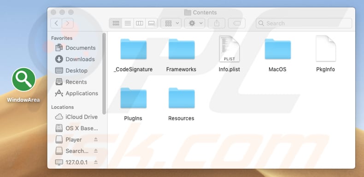Open the PlugIns folder
This screenshot has width=364, height=177.
[x=133, y=98]
